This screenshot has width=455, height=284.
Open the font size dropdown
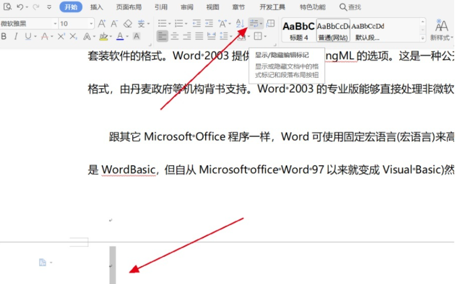[x=91, y=24]
